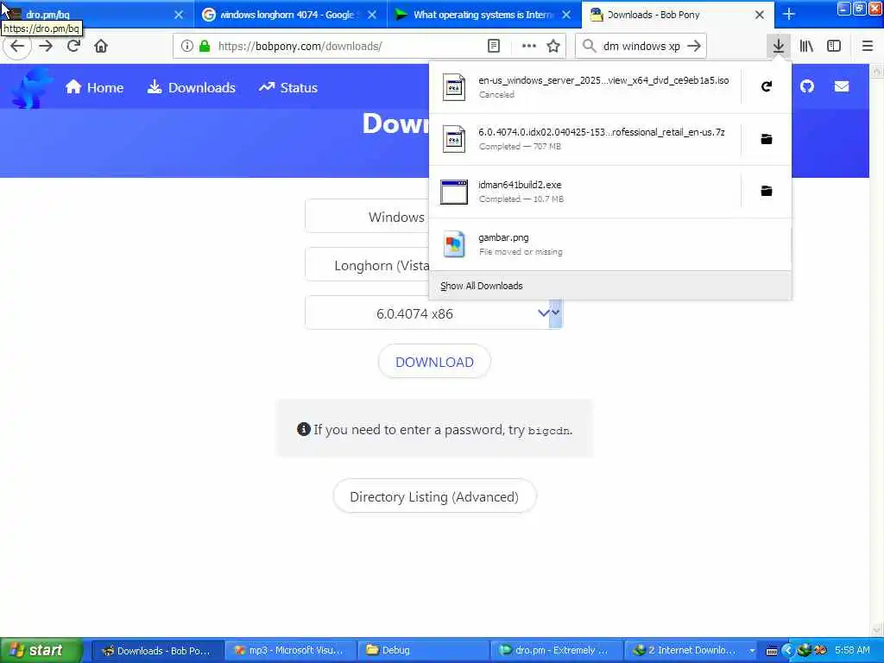
Task: Open the 2 Internet Download taskbar group
Action: tap(690, 651)
